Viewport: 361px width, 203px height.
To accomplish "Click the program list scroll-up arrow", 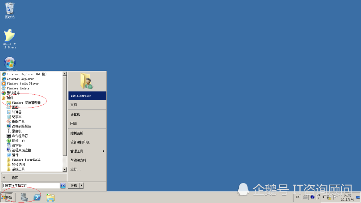I will [65, 74].
